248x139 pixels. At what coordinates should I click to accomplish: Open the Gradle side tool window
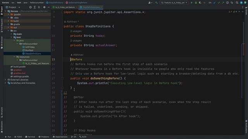(246, 11)
